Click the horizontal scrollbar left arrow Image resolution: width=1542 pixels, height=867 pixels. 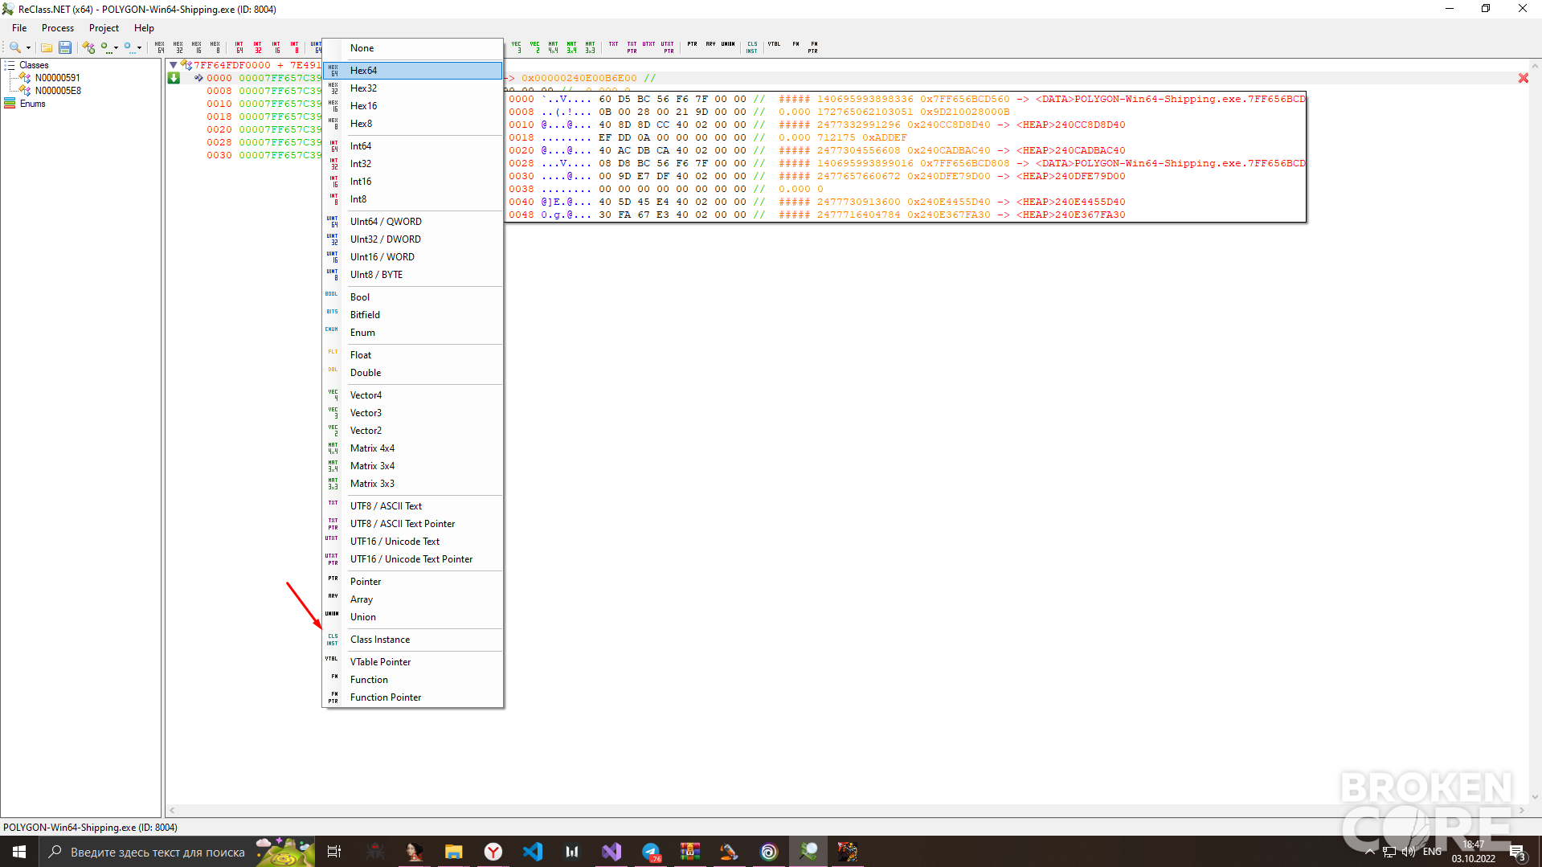pyautogui.click(x=172, y=811)
